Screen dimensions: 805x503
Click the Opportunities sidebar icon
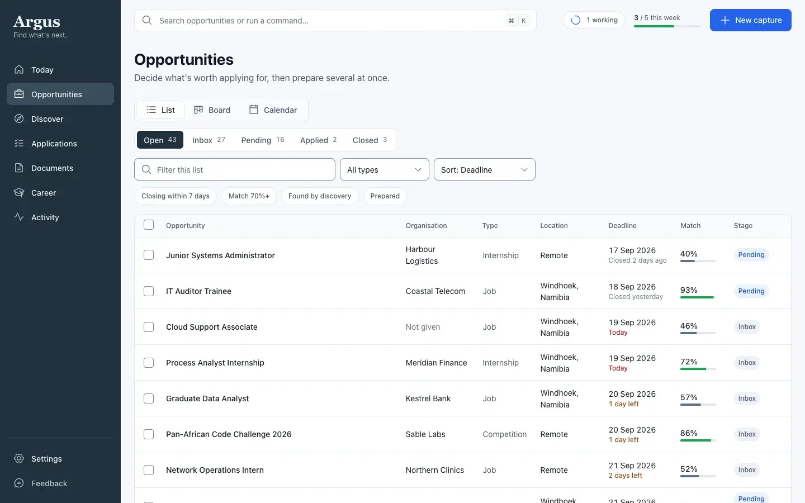point(19,94)
